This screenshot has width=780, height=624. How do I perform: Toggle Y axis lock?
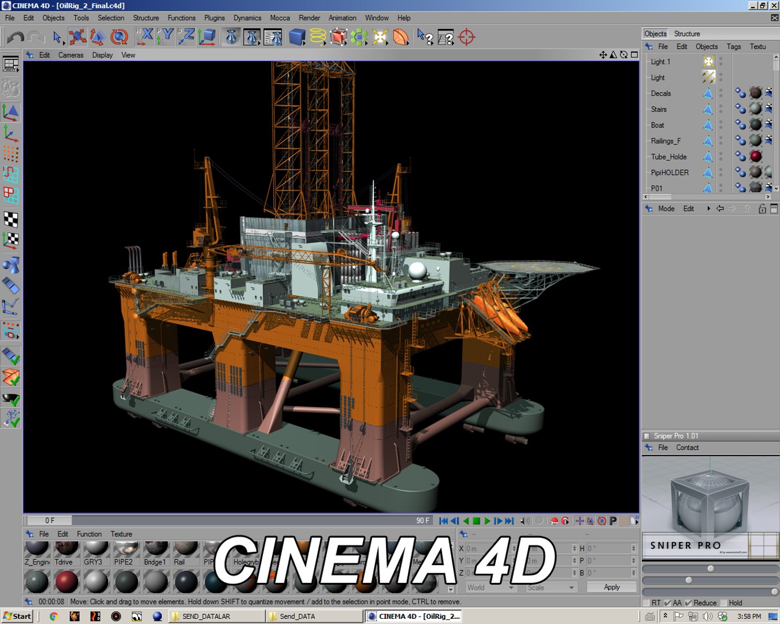click(165, 37)
